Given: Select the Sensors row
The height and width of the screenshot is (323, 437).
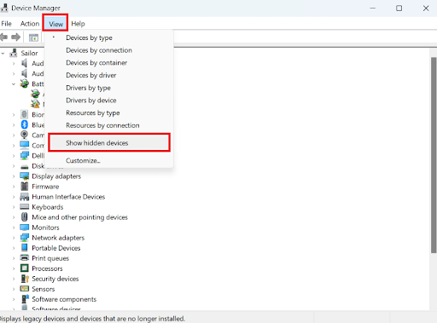Looking at the screenshot, I should pyautogui.click(x=44, y=289).
